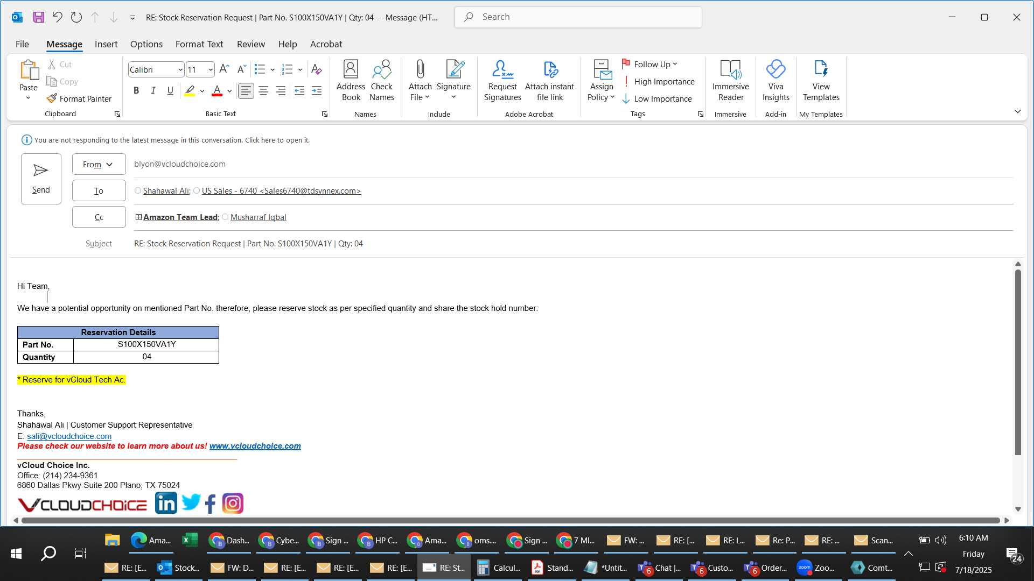Open highlight color dropdown arrow
The width and height of the screenshot is (1034, 581).
pos(202,91)
